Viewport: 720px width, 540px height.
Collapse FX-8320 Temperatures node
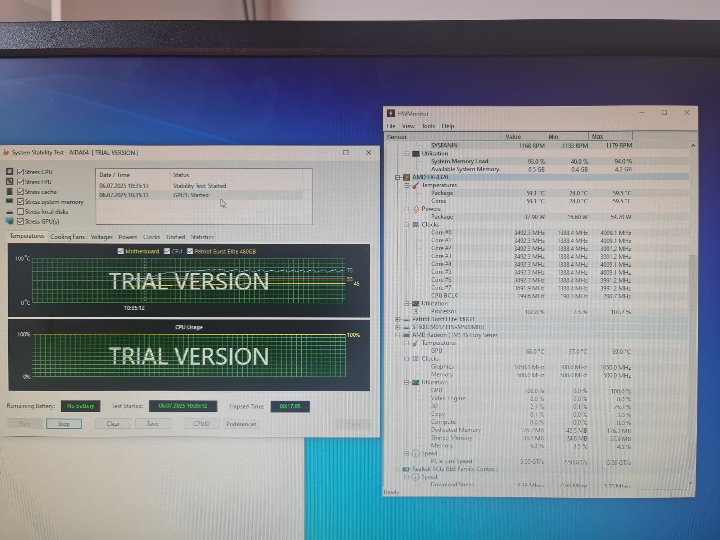[406, 185]
